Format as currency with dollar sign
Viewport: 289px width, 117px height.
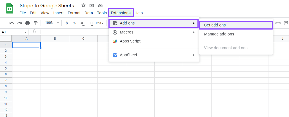pyautogui.click(x=67, y=23)
